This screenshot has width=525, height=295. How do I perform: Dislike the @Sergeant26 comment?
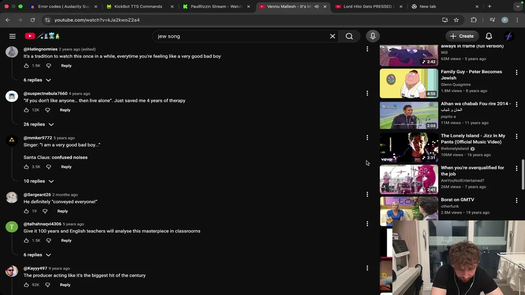[x=45, y=211]
